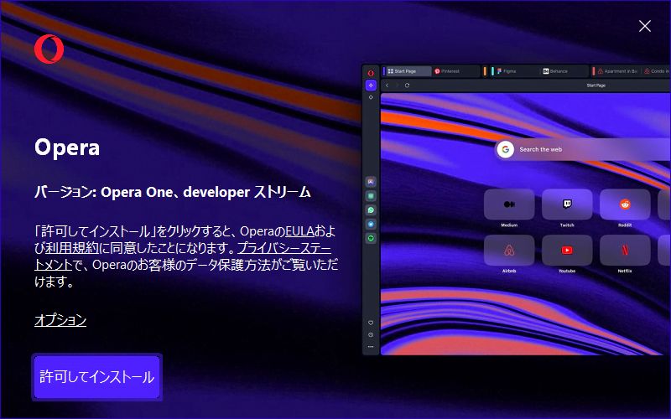Select the Start Page tab in preview
This screenshot has height=419, width=671.
pyautogui.click(x=408, y=71)
